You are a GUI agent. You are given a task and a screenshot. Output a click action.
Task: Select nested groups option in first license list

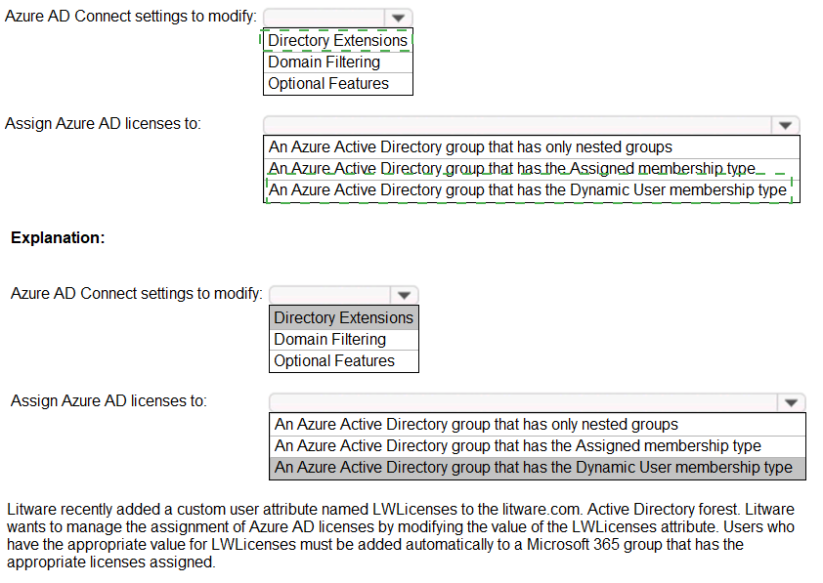coord(470,146)
